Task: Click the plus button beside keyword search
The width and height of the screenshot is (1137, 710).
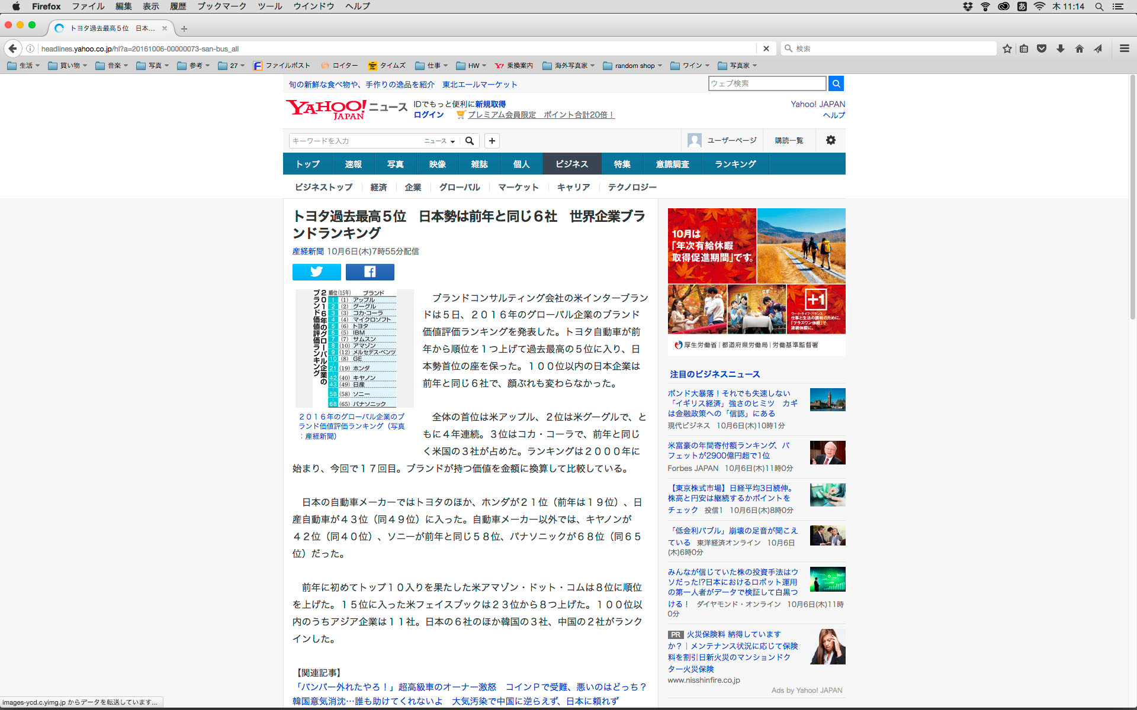Action: click(492, 141)
